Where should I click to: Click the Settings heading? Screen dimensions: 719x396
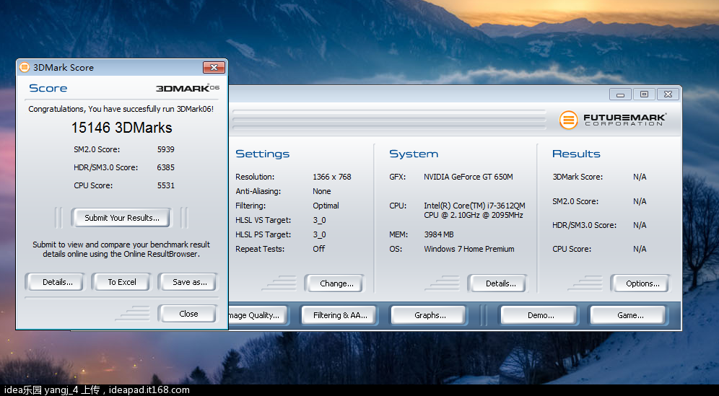[262, 154]
